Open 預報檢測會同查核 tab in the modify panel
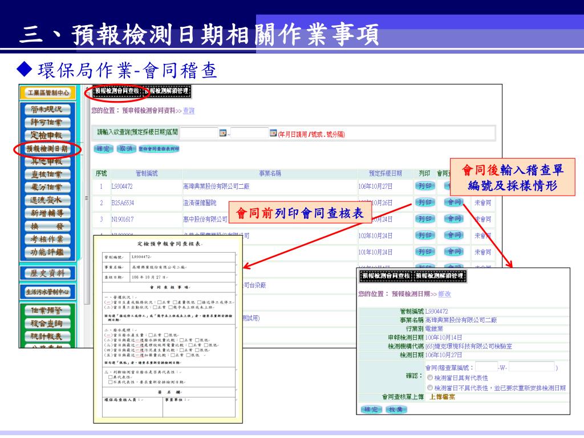 click(x=386, y=276)
